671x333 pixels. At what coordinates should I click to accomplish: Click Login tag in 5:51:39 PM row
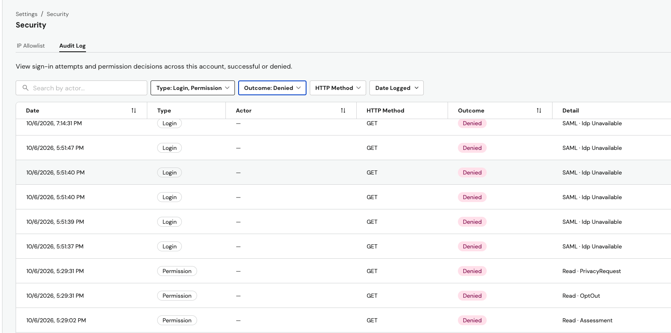[169, 222]
